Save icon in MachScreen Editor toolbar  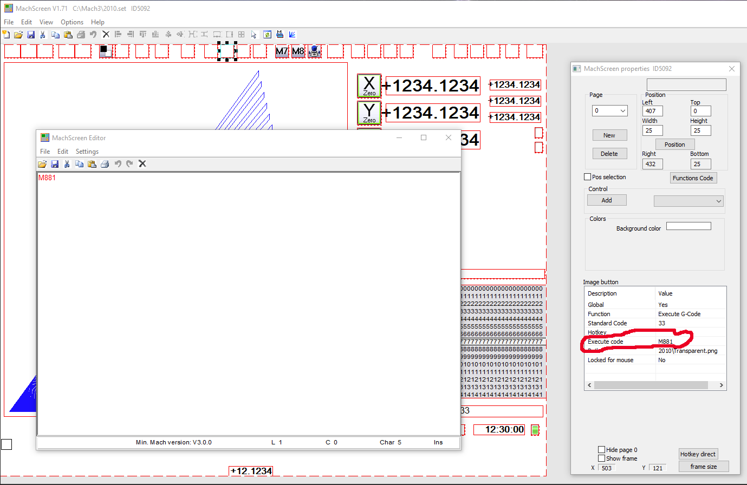(x=55, y=164)
